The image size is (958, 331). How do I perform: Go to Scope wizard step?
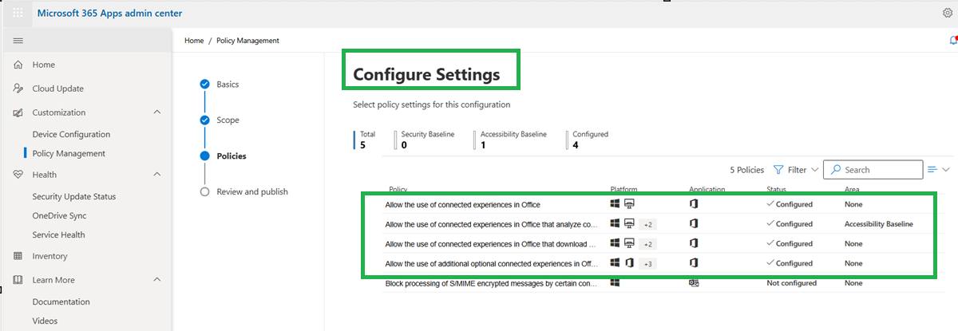pos(228,120)
